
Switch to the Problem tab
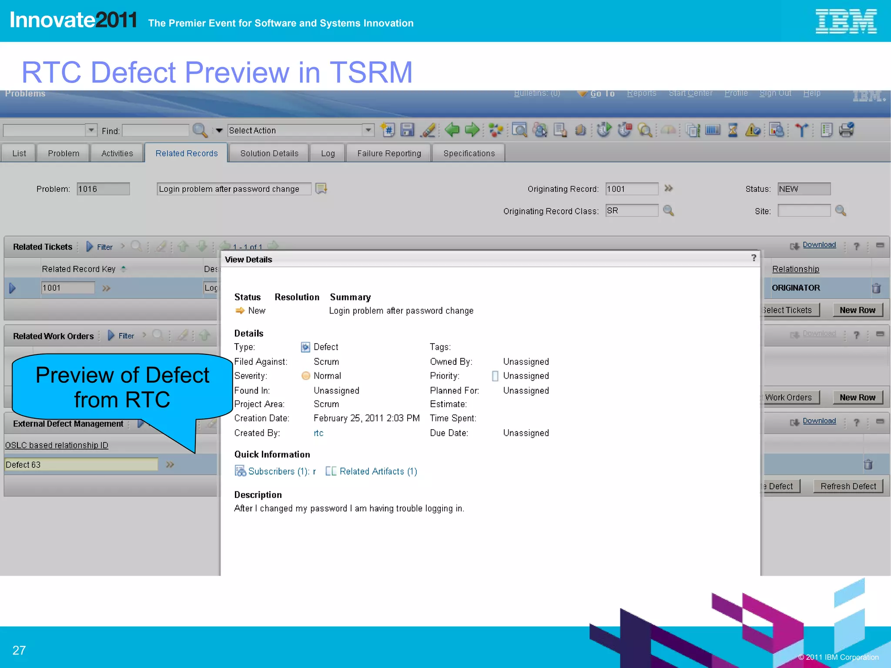tap(64, 153)
